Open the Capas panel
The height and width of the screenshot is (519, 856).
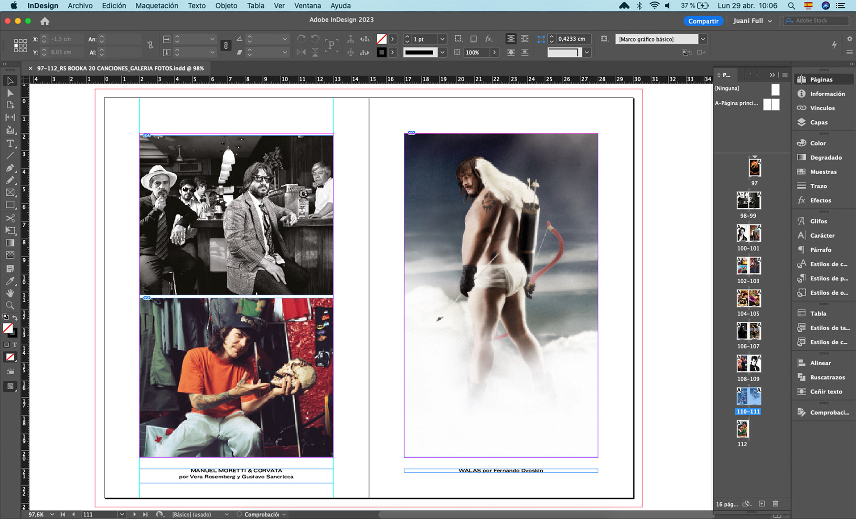point(819,122)
